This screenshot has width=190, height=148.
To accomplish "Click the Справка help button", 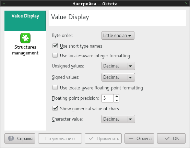I will click(x=20, y=138).
